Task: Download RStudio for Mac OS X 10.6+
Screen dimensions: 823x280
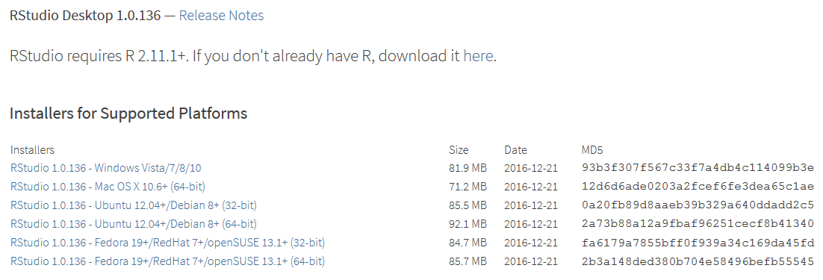Action: coord(108,187)
